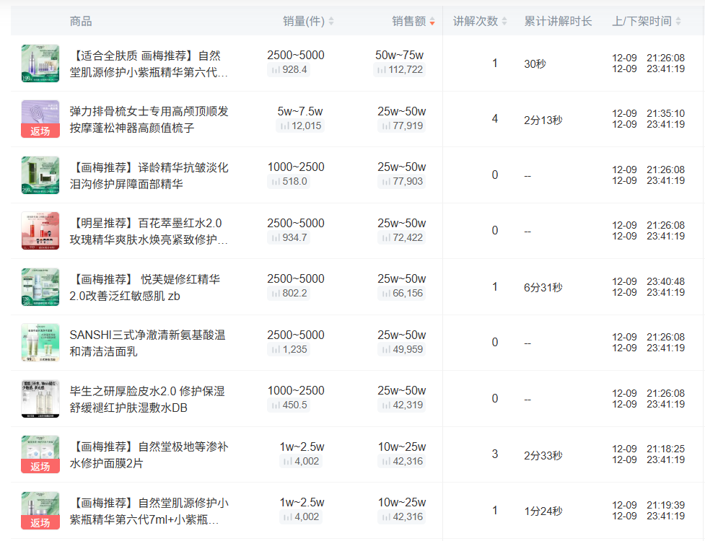Click trend chart icon beside 928.4 sales

coord(276,70)
